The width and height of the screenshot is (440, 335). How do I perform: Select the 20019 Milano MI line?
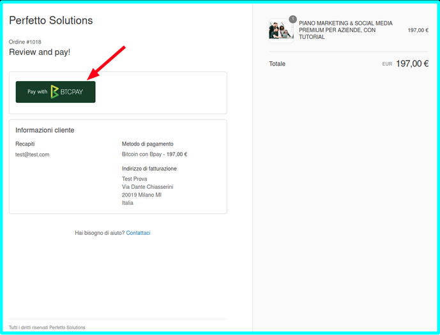142,195
